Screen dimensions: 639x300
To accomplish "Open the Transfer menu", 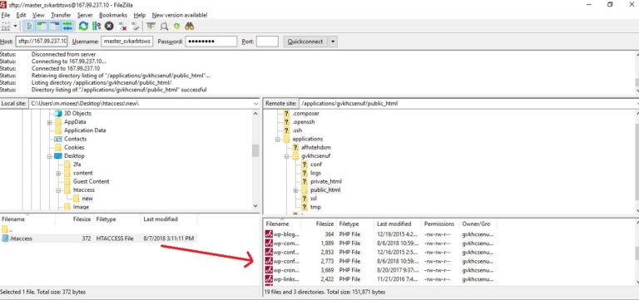I will pos(61,15).
